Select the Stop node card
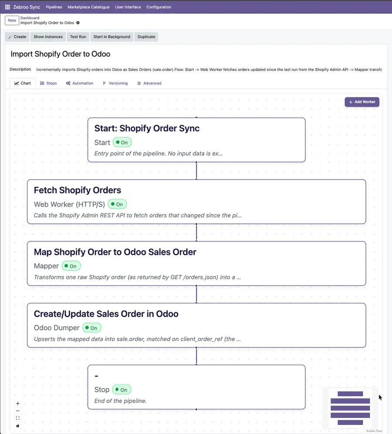Viewport: 392px width, 434px height. click(x=196, y=387)
